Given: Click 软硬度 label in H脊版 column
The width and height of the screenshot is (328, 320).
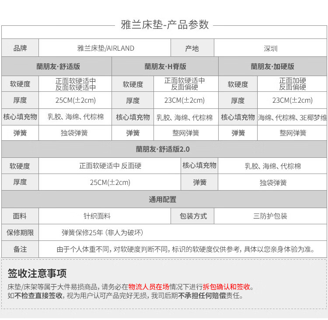Looking at the screenshot, I should [x=133, y=84].
